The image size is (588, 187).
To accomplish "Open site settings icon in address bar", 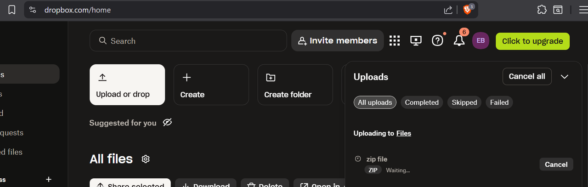I will pyautogui.click(x=33, y=10).
